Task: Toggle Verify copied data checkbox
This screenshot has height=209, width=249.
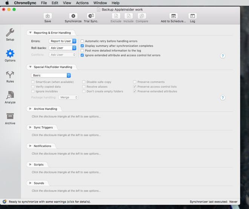Action: pos(33,87)
